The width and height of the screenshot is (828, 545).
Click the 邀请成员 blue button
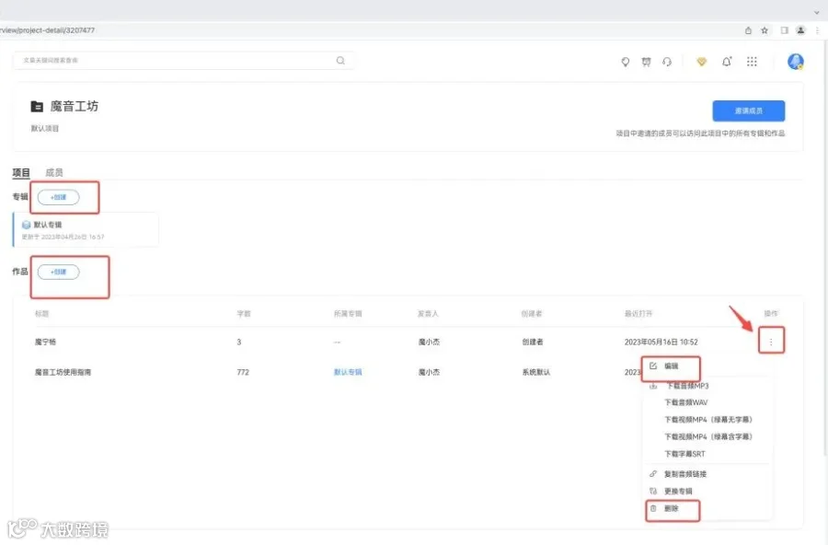point(748,111)
